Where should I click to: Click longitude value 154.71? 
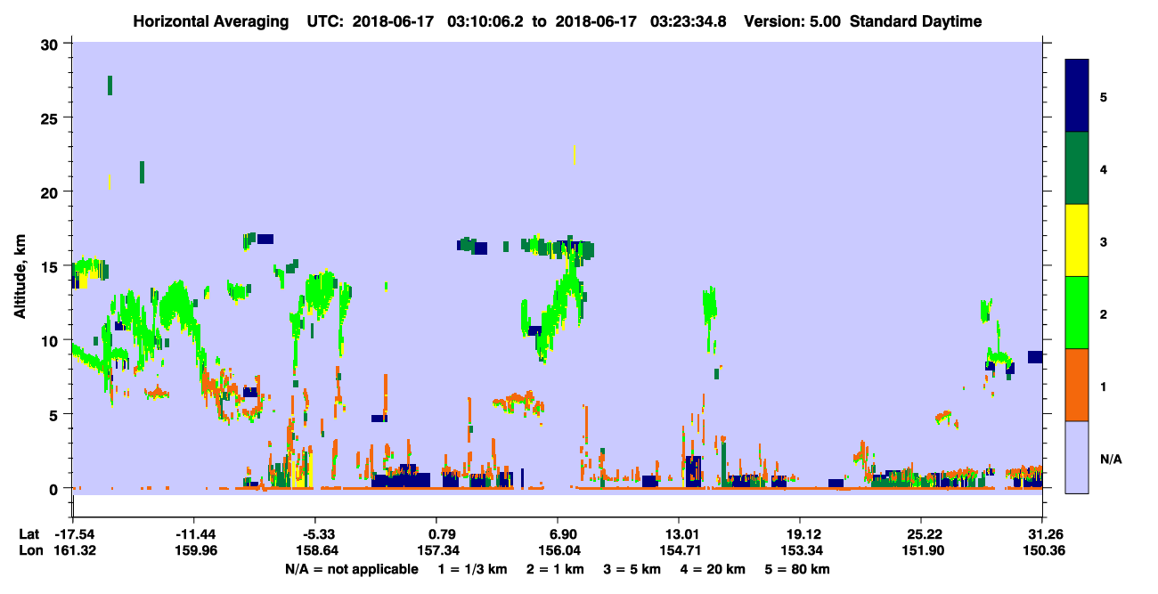[679, 550]
